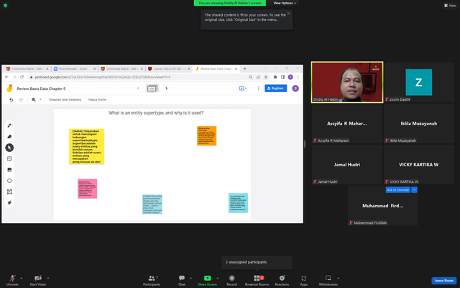Expand audio options arrow next to Unmute
460x288 pixels.
[x=21, y=278]
